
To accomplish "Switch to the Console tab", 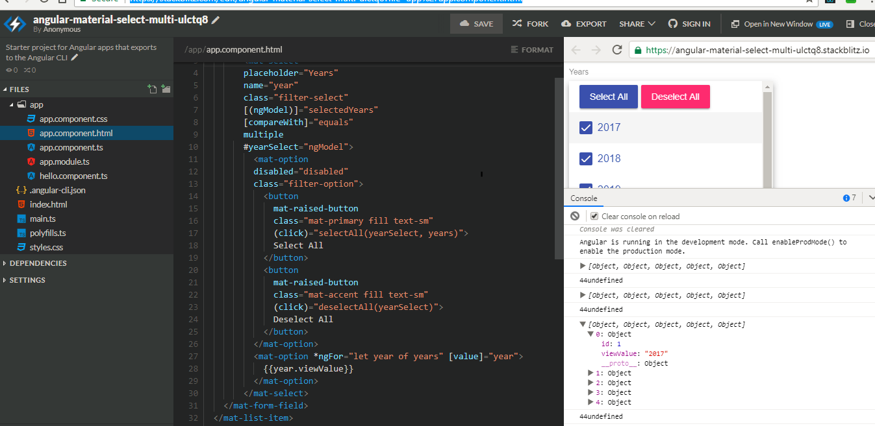I will [583, 198].
